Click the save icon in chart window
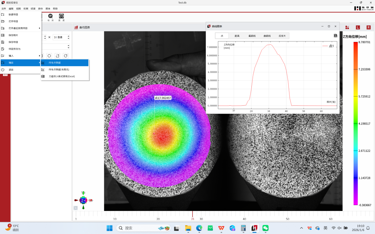Image resolution: width=375 pixels, height=234 pixels. click(335, 36)
